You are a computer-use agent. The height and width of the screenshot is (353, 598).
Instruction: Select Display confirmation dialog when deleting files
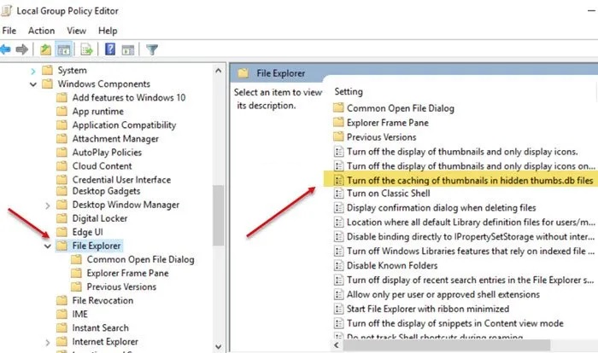[442, 207]
